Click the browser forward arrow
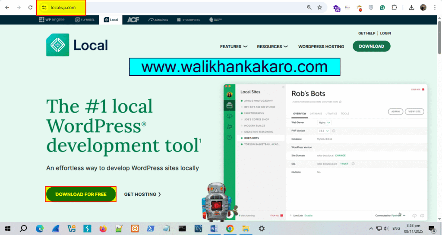The width and height of the screenshot is (442, 235). (x=19, y=8)
